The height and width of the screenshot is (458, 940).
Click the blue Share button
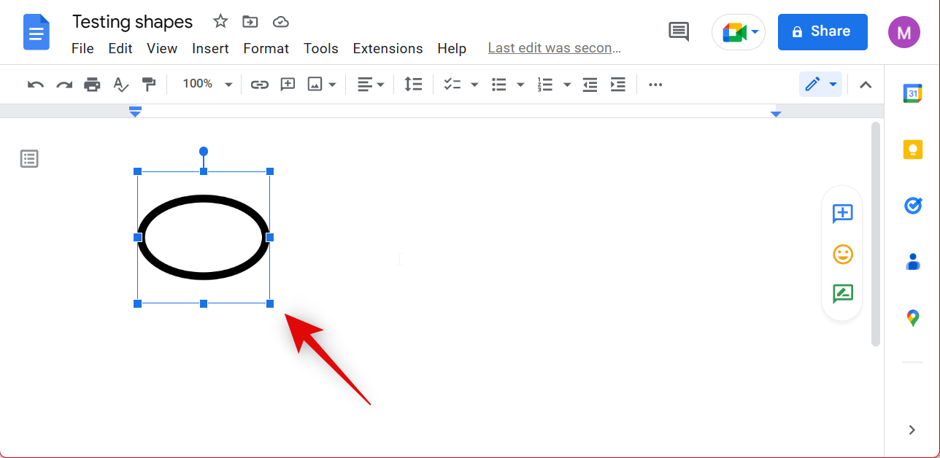pyautogui.click(x=822, y=31)
